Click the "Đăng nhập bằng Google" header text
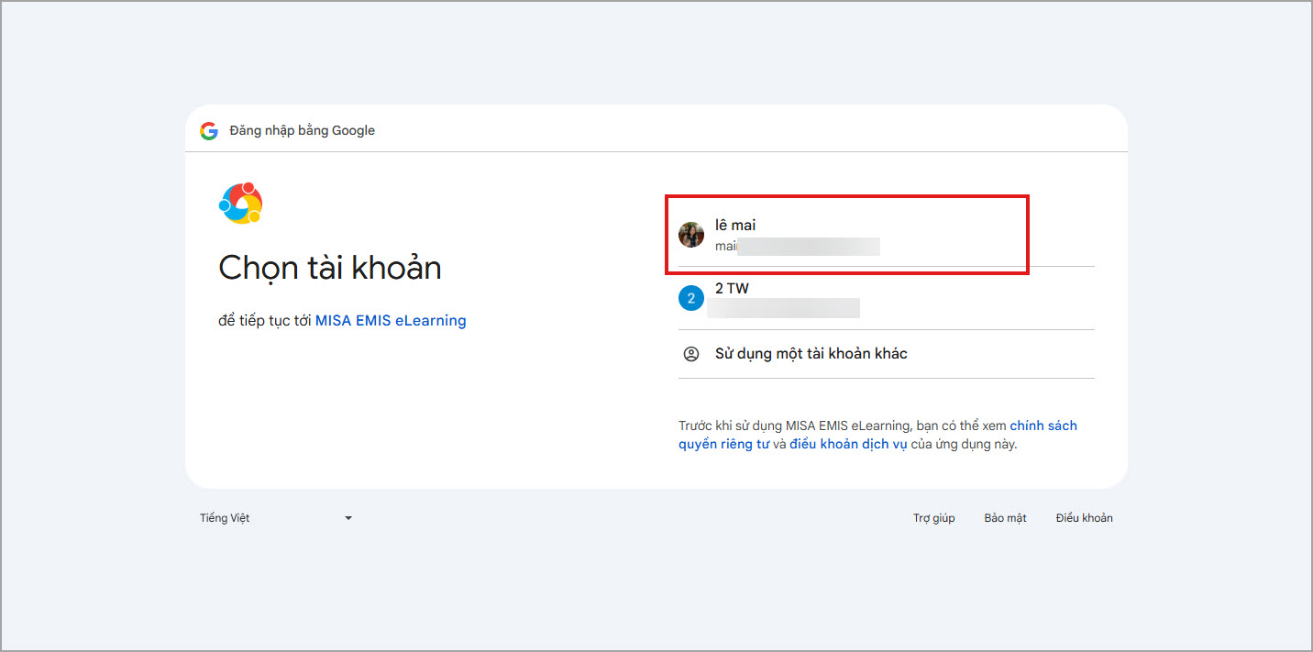This screenshot has width=1313, height=652. pos(302,131)
